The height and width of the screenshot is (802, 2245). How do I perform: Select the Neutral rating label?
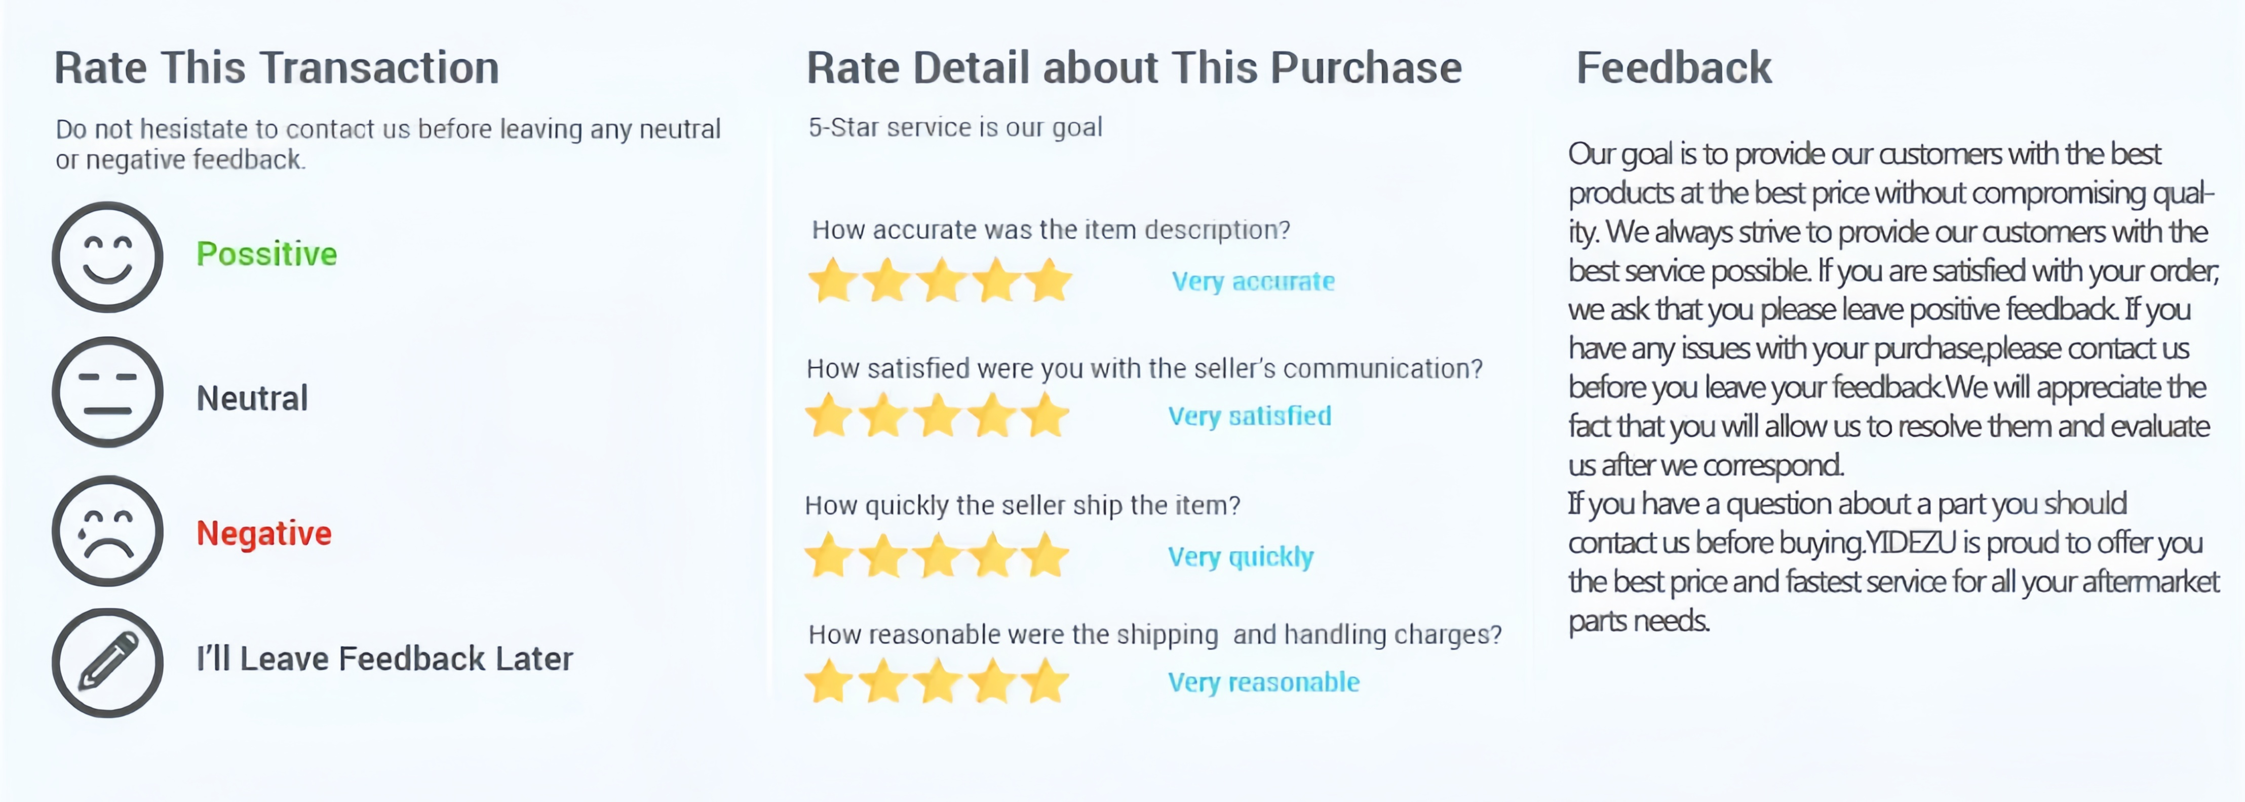[x=252, y=398]
